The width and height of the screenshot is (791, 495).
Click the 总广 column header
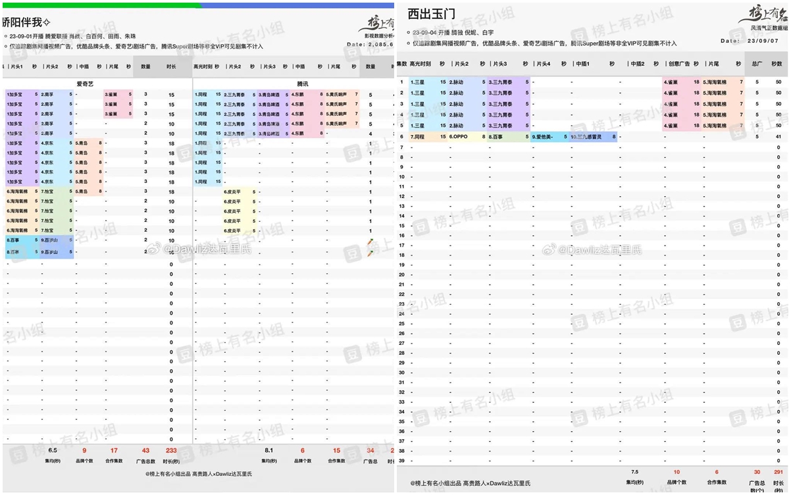pyautogui.click(x=757, y=64)
